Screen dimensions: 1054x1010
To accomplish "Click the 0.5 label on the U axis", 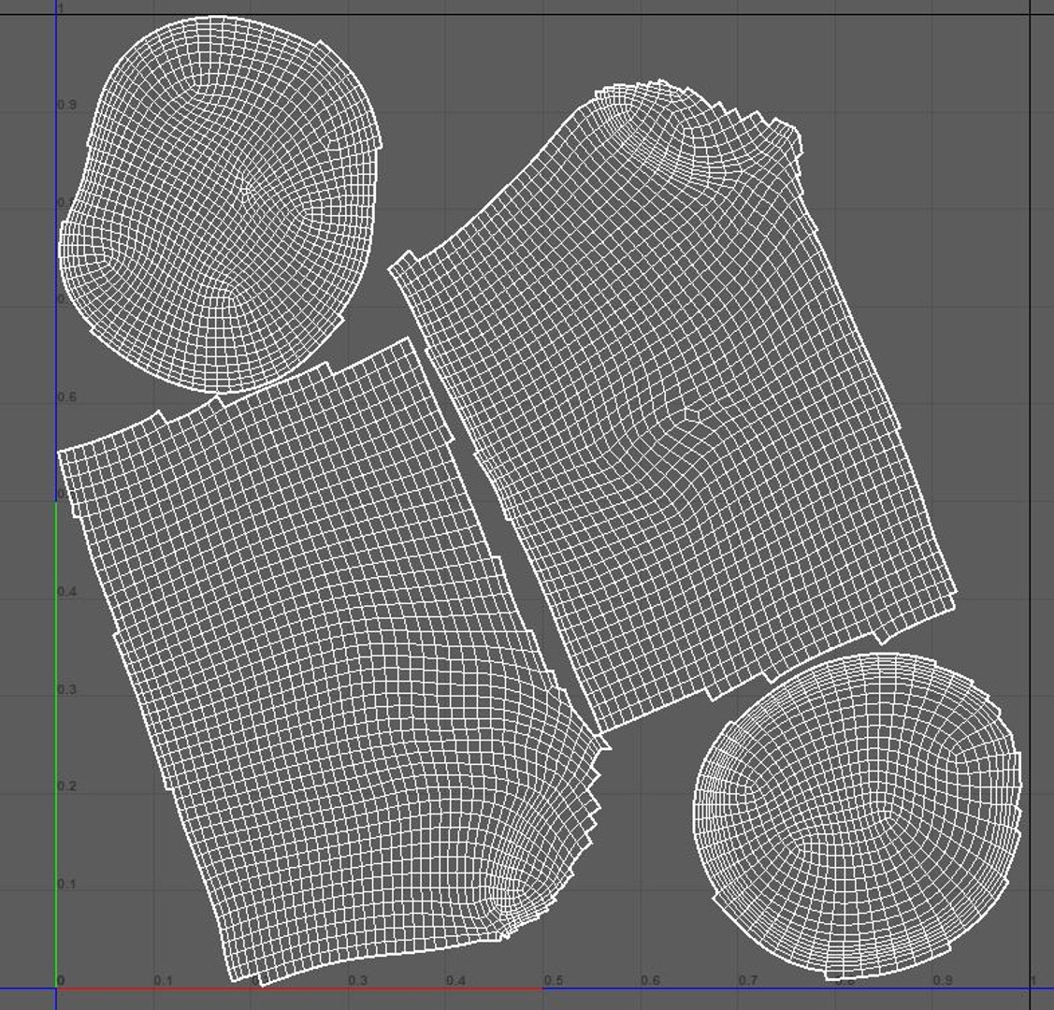I will click(554, 980).
